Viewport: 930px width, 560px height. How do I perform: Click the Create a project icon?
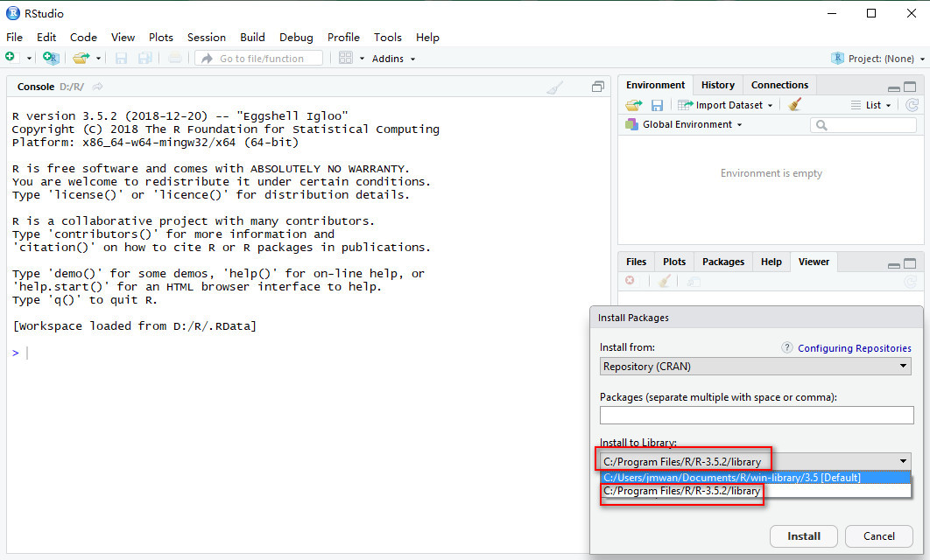pyautogui.click(x=51, y=58)
